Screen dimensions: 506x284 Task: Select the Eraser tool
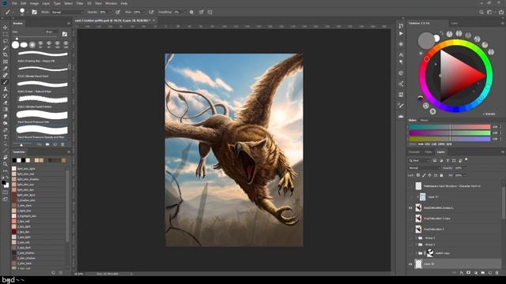tap(6, 103)
